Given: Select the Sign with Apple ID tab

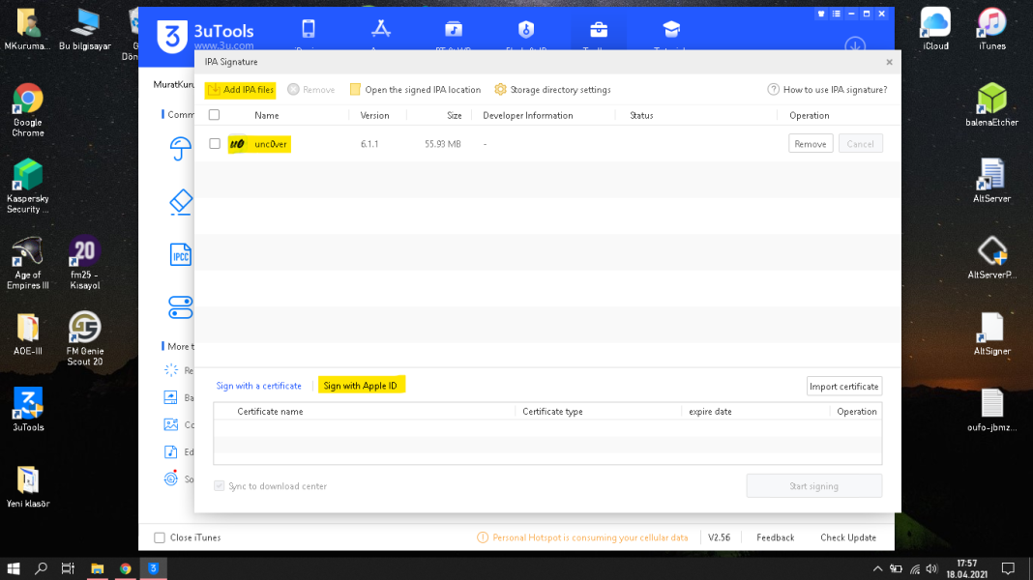Looking at the screenshot, I should point(360,386).
